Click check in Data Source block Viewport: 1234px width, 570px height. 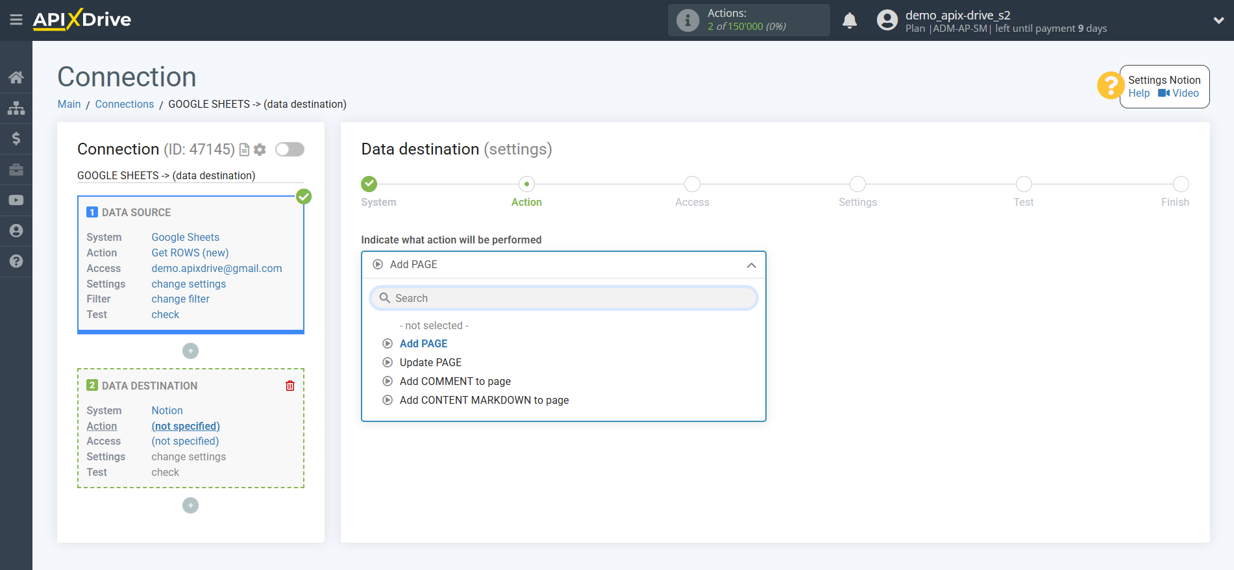pos(166,315)
